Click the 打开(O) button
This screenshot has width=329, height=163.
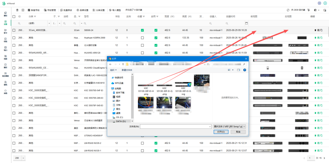[221, 132]
